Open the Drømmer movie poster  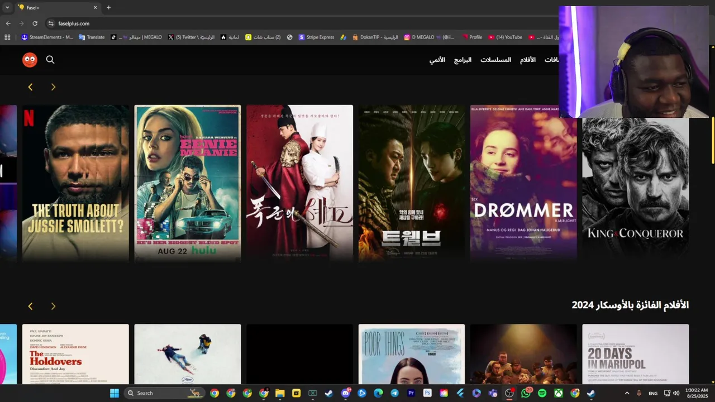point(523,183)
